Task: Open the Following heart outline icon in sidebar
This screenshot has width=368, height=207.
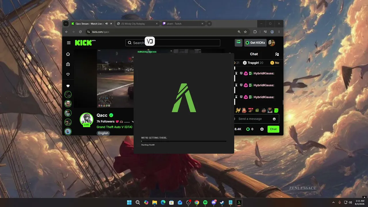Action: [68, 74]
